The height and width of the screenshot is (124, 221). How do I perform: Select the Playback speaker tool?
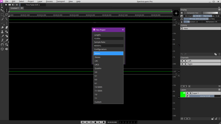[7, 49]
